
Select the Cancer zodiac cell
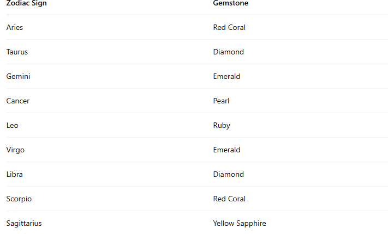coord(18,101)
